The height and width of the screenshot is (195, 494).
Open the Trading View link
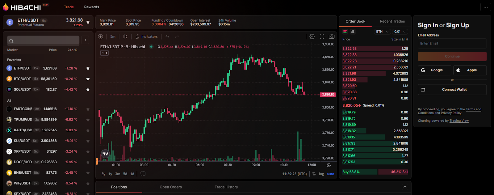(x=459, y=121)
